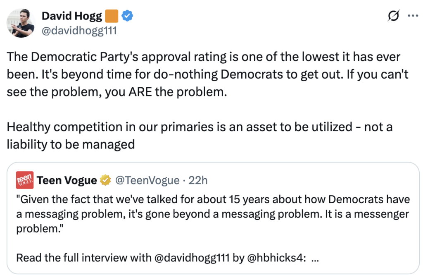Click the gold verified badge beside Teen Vogue

106,180
